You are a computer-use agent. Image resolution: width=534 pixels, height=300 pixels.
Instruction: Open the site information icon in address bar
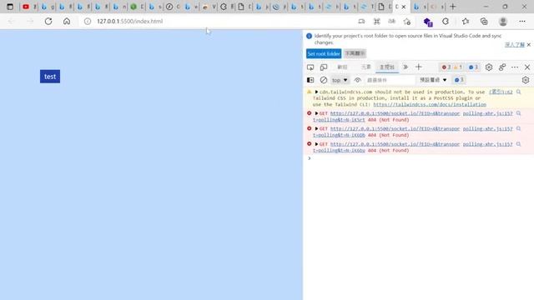click(x=88, y=21)
